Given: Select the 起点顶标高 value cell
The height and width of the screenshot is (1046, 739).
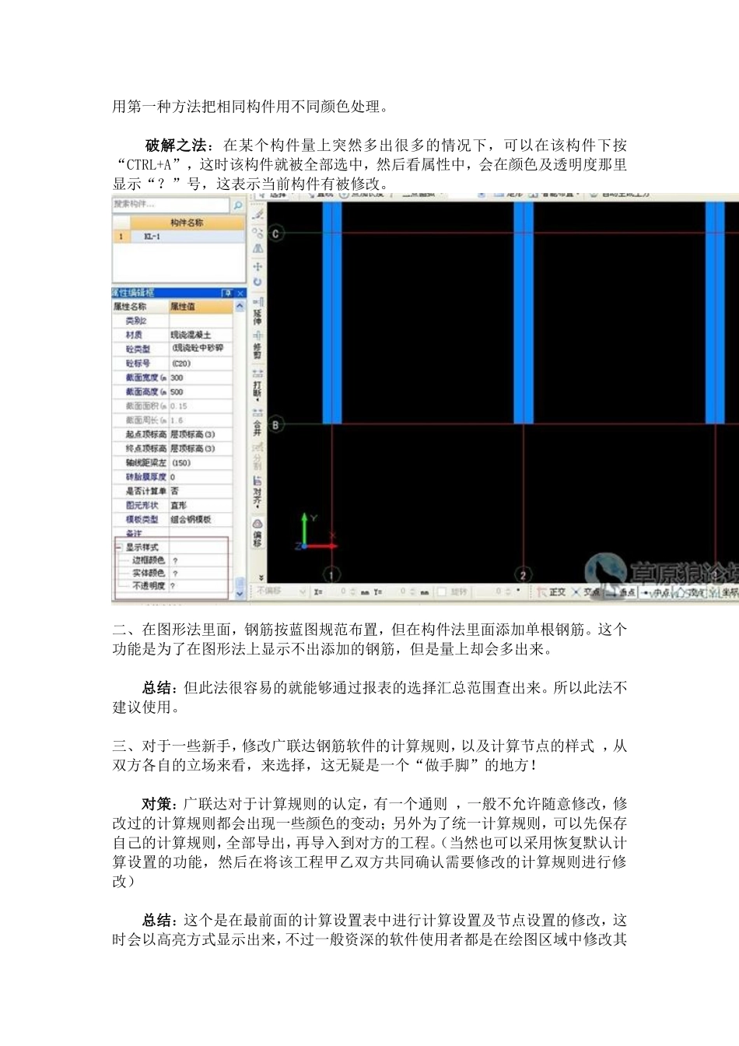Looking at the screenshot, I should click(201, 434).
